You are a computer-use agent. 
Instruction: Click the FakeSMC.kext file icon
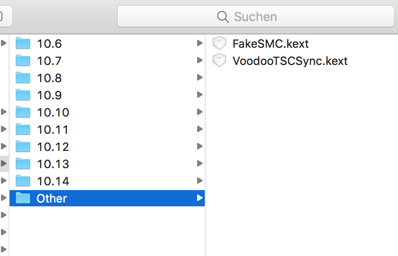(x=219, y=43)
